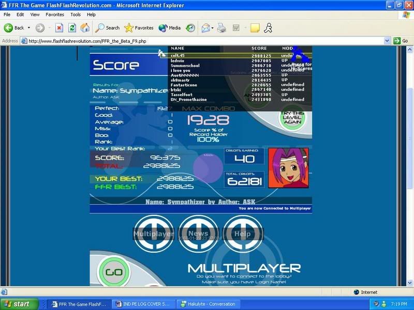Click the Edit with Word icon
Image resolution: width=414 pixels, height=310 pixels.
pos(236,28)
